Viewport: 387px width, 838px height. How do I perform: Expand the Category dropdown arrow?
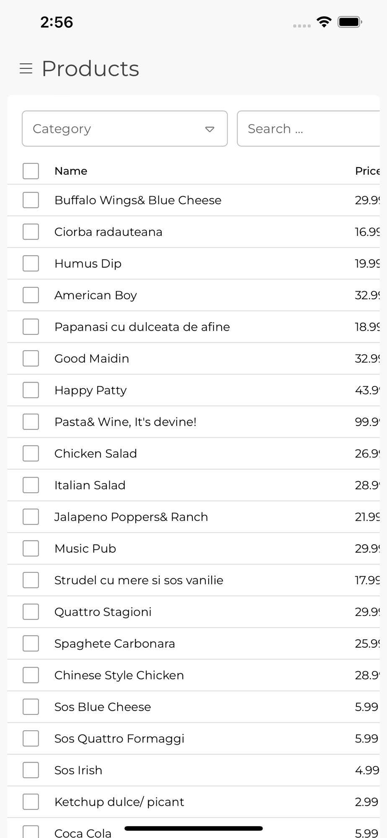tap(210, 129)
